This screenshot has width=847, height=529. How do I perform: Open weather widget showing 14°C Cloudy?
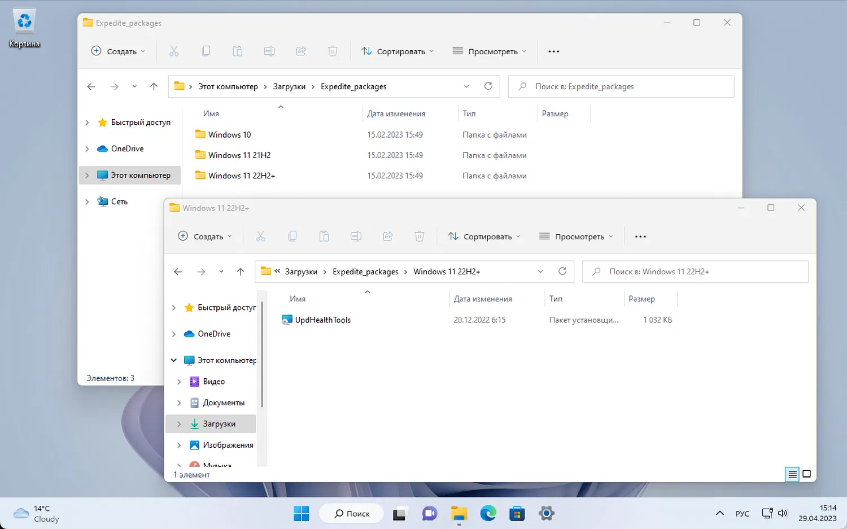(36, 514)
